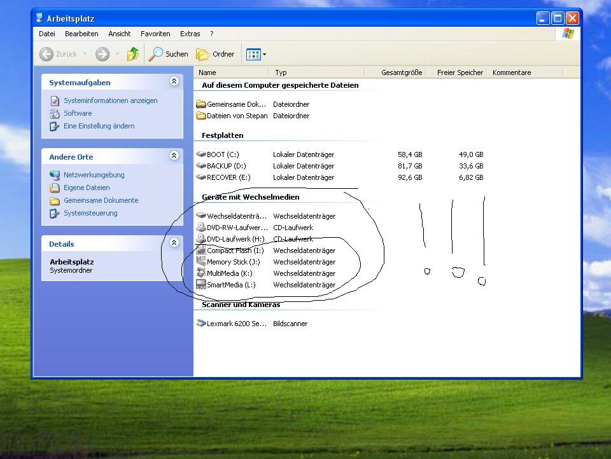Open the views dropdown arrow in toolbar

264,55
